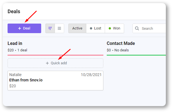This screenshot has width=172, height=112.
Task: Click the gray dot next to Lost
Action: click(91, 28)
